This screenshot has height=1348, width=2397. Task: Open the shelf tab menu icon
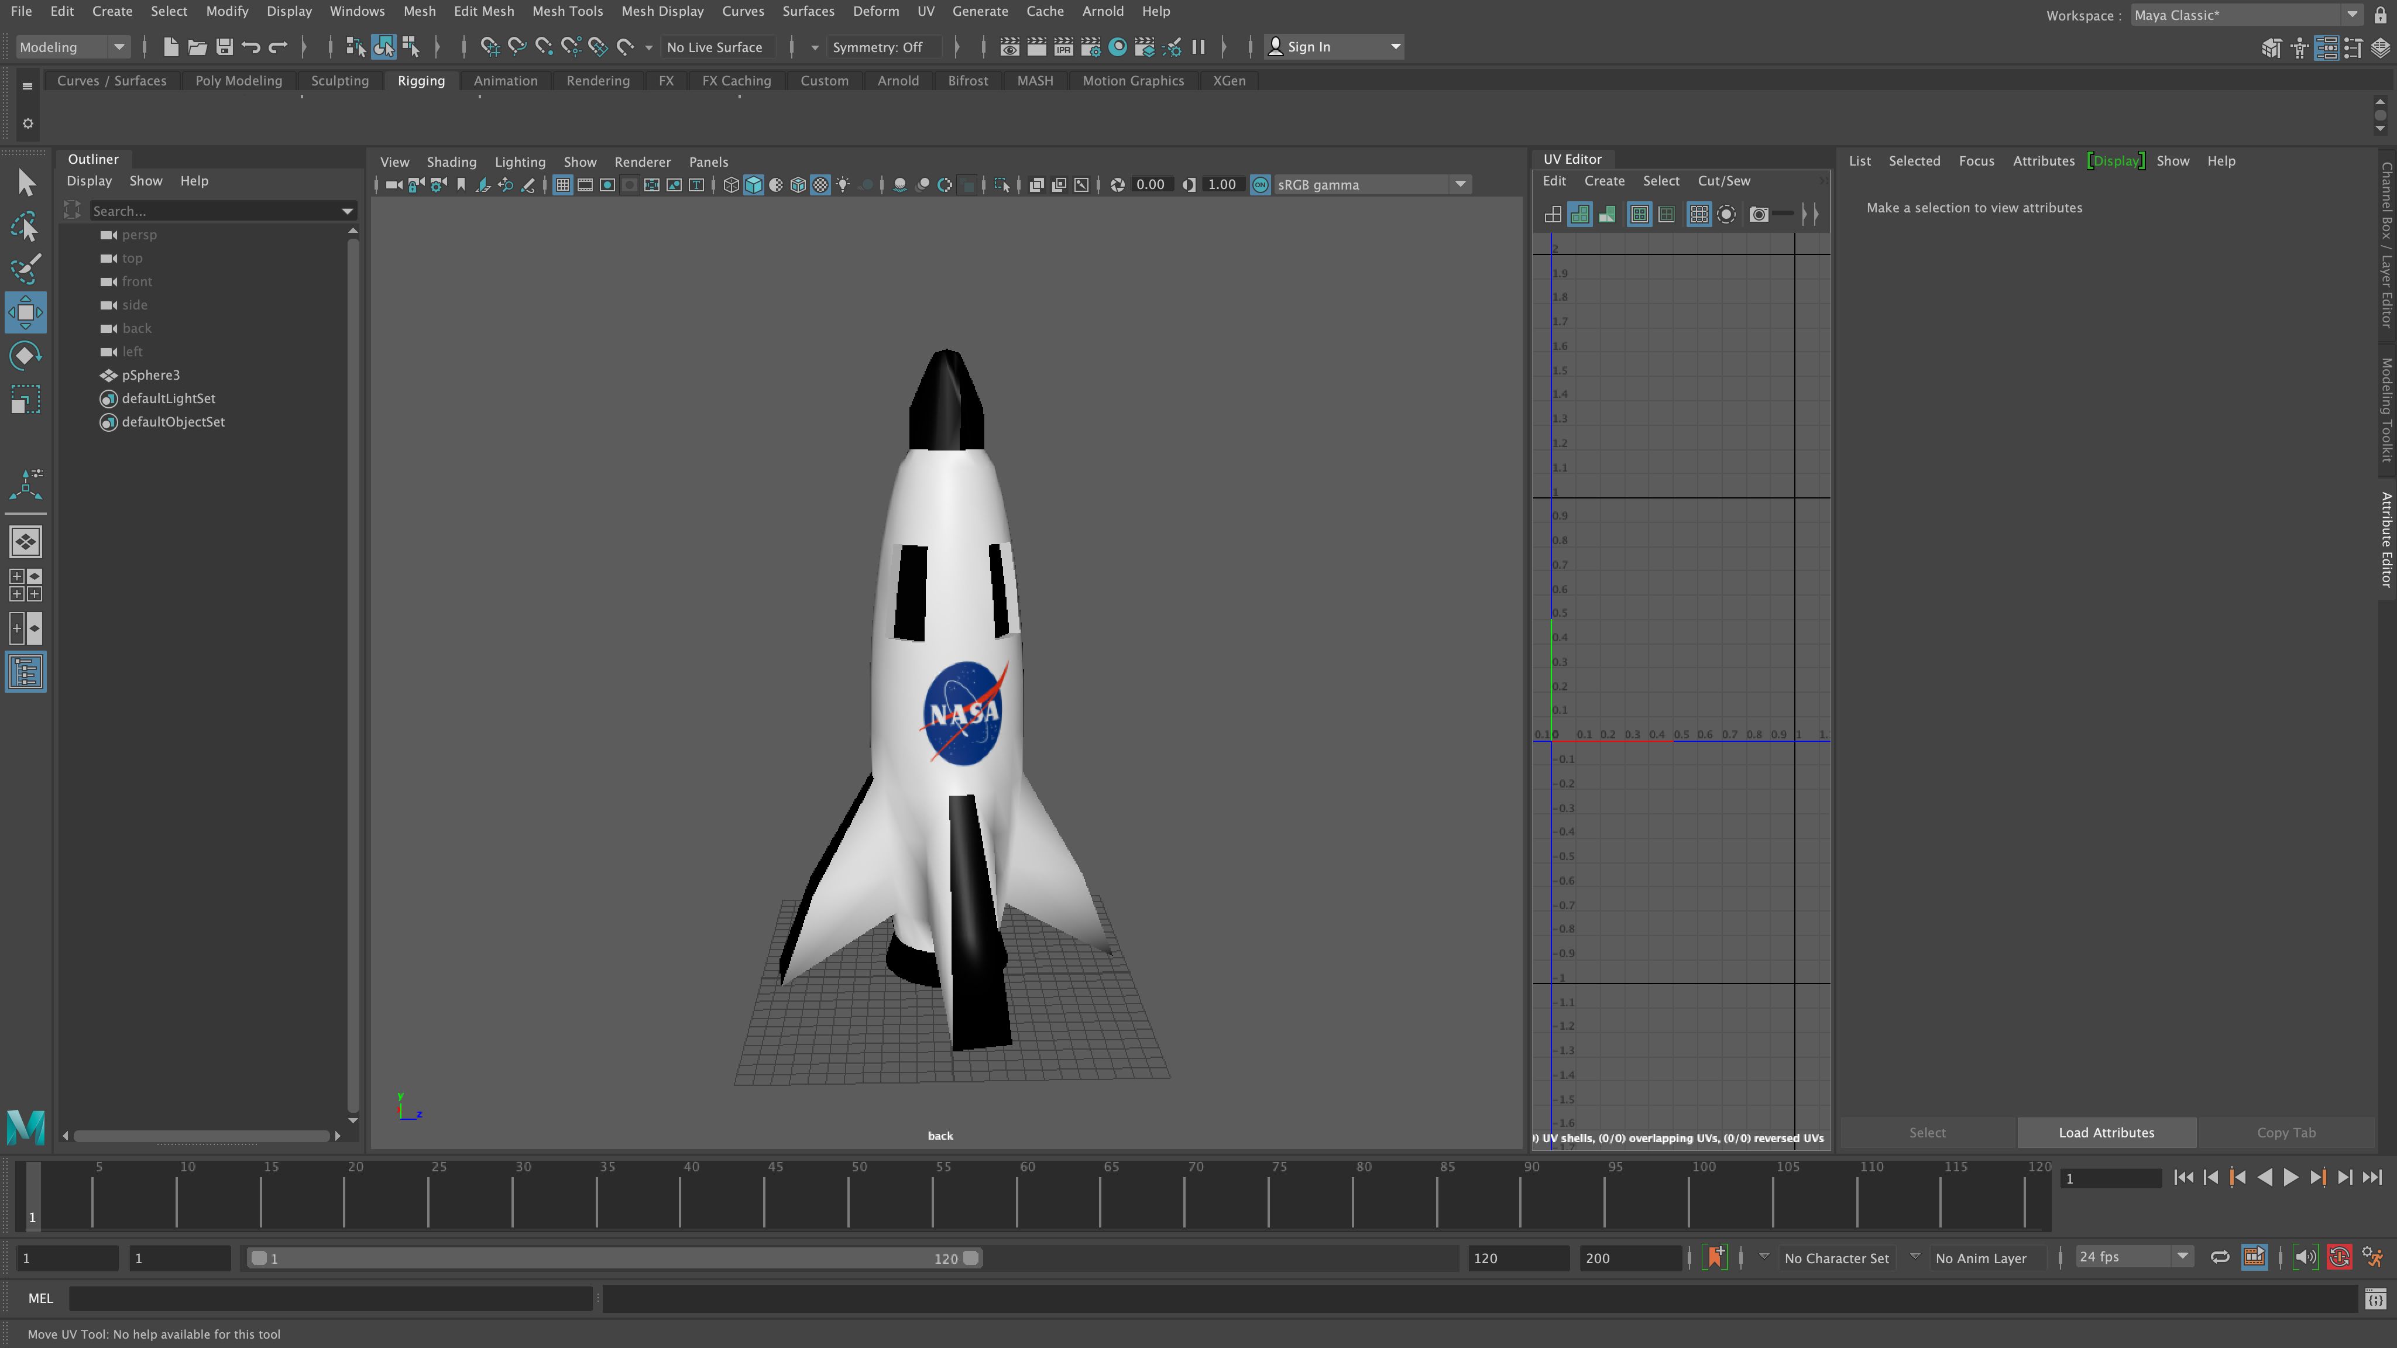tap(28, 85)
